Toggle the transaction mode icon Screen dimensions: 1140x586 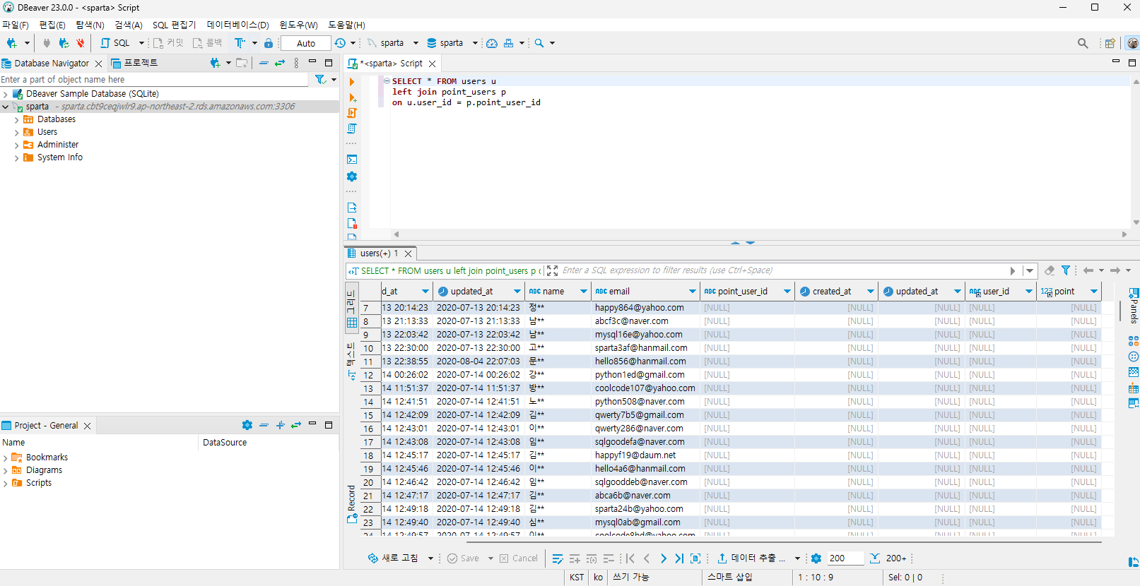point(239,43)
